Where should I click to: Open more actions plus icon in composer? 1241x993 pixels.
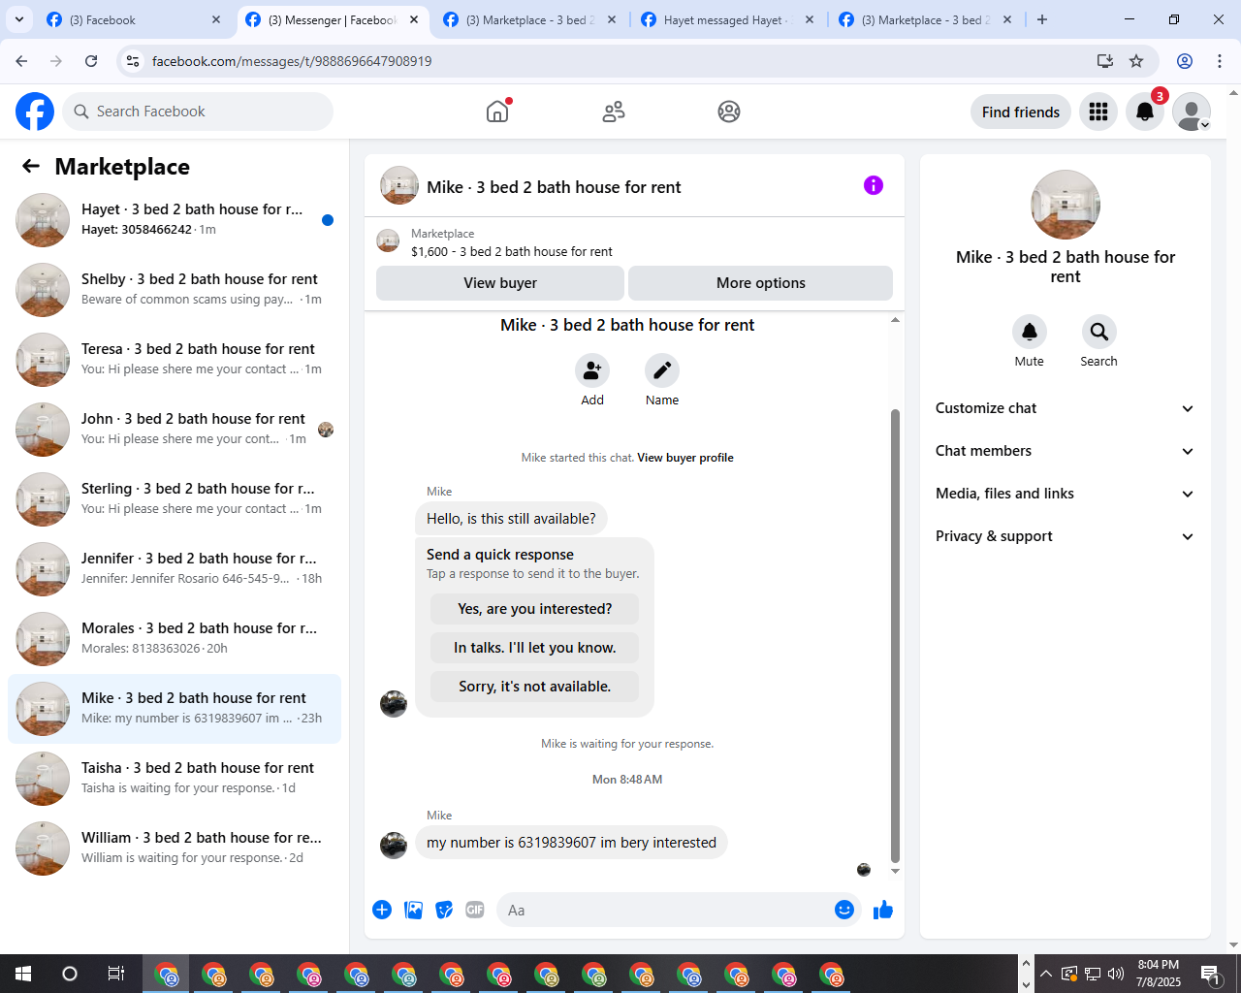(382, 910)
